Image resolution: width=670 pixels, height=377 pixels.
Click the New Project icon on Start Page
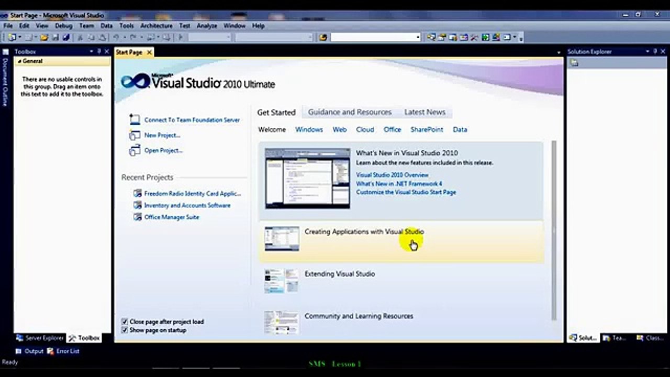(135, 135)
